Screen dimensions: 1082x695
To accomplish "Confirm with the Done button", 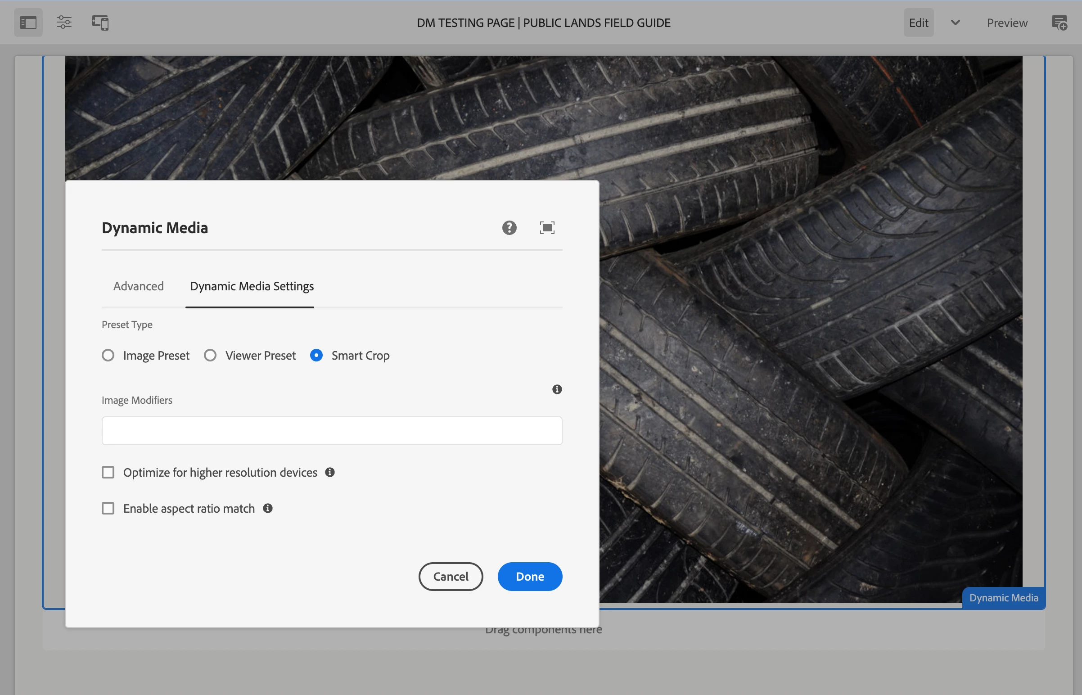I will coord(530,576).
